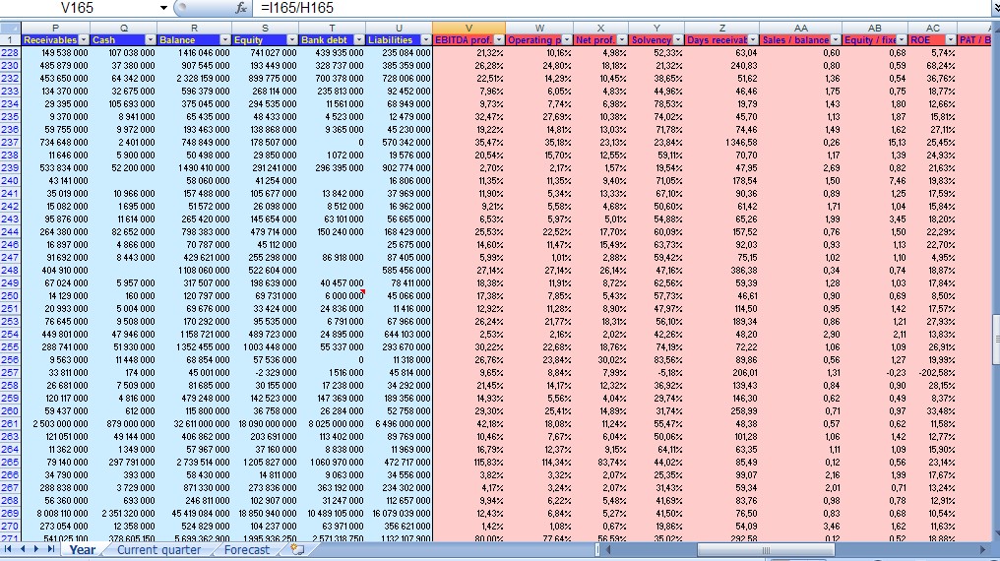1000x561 pixels.
Task: Go to next sheet navigation arrow
Action: click(36, 549)
